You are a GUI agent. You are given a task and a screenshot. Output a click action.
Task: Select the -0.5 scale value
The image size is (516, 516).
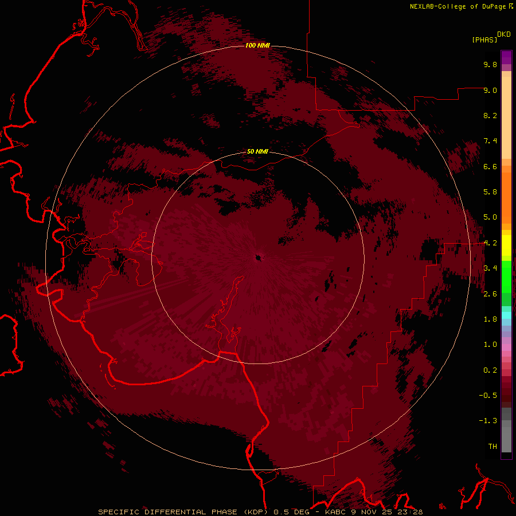(488, 396)
